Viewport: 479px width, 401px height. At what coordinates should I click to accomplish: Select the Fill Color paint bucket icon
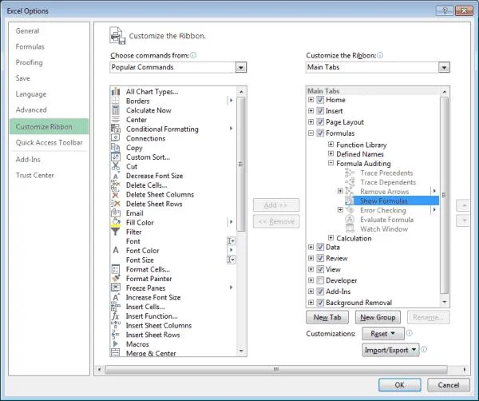(x=116, y=222)
